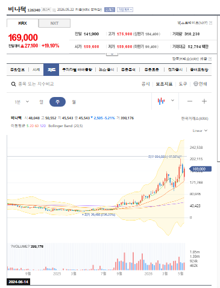
Task: Select the 주 weekly chart period
Action: tap(57, 102)
